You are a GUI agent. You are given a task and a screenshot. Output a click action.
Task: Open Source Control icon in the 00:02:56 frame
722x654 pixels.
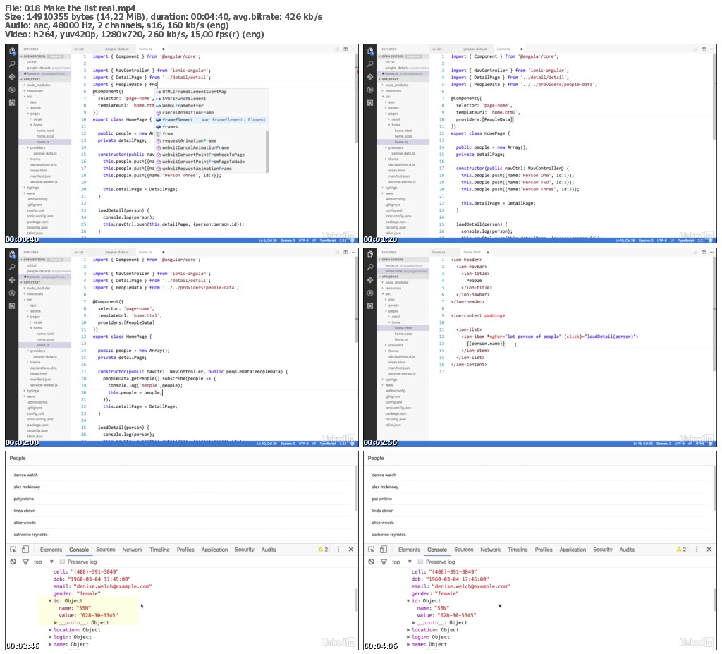tap(370, 280)
